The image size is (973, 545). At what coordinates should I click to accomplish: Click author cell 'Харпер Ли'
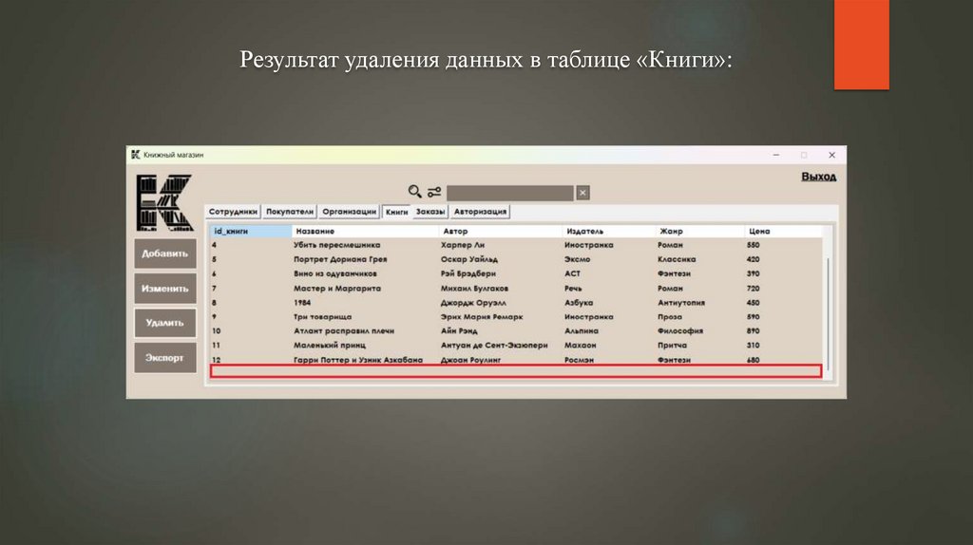pyautogui.click(x=463, y=245)
